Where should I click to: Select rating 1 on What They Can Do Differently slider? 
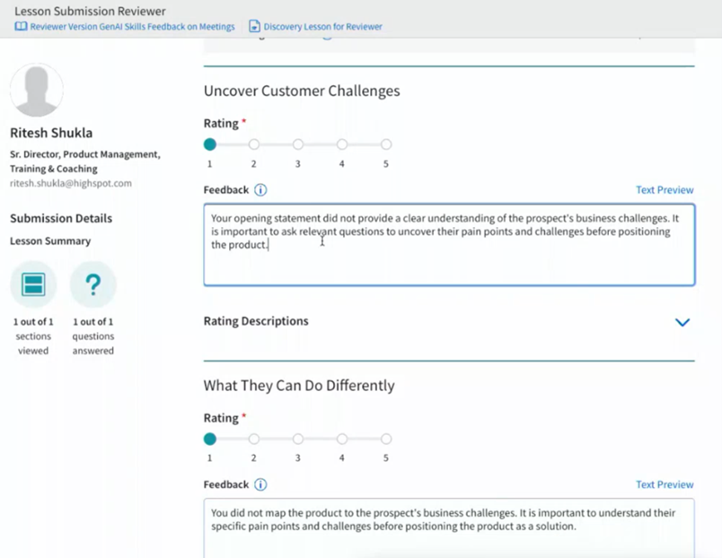click(x=210, y=440)
